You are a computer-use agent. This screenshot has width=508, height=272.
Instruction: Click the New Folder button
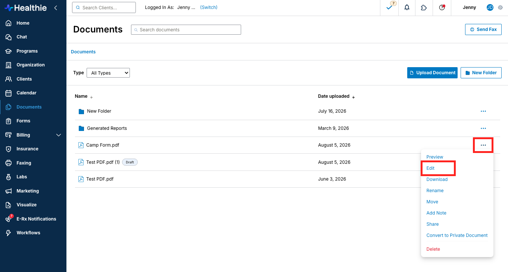coord(481,73)
